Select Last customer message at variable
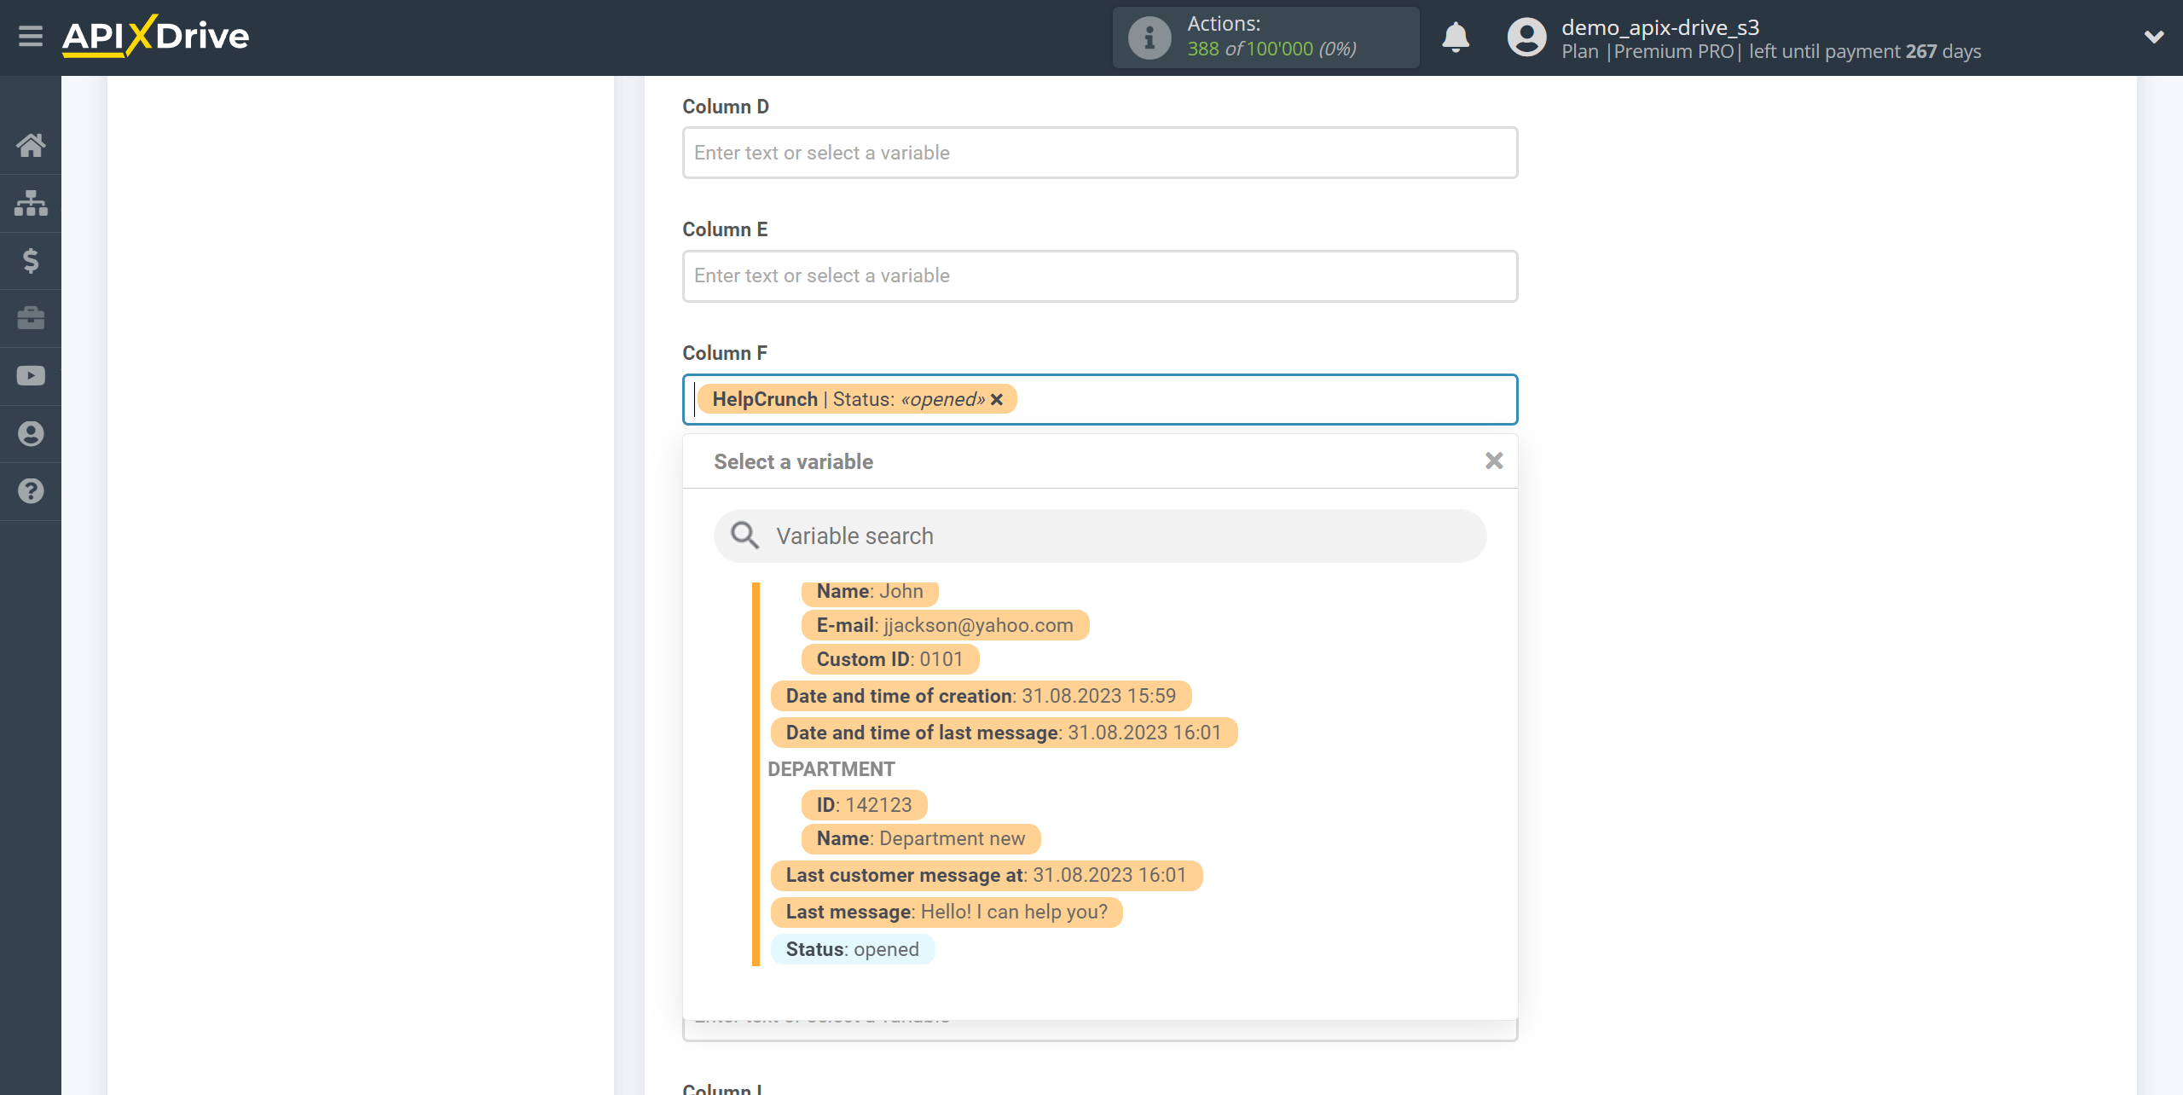This screenshot has height=1095, width=2183. tap(987, 875)
